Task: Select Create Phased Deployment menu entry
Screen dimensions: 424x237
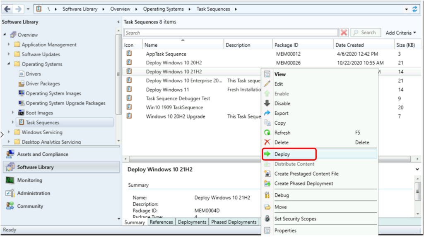Action: point(319,183)
